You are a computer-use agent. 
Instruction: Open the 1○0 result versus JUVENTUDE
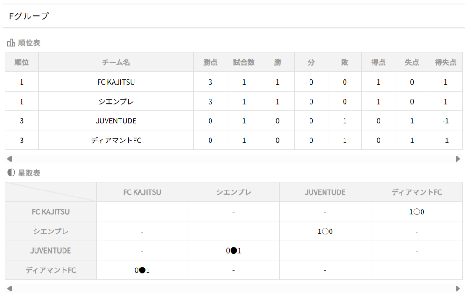(x=325, y=231)
